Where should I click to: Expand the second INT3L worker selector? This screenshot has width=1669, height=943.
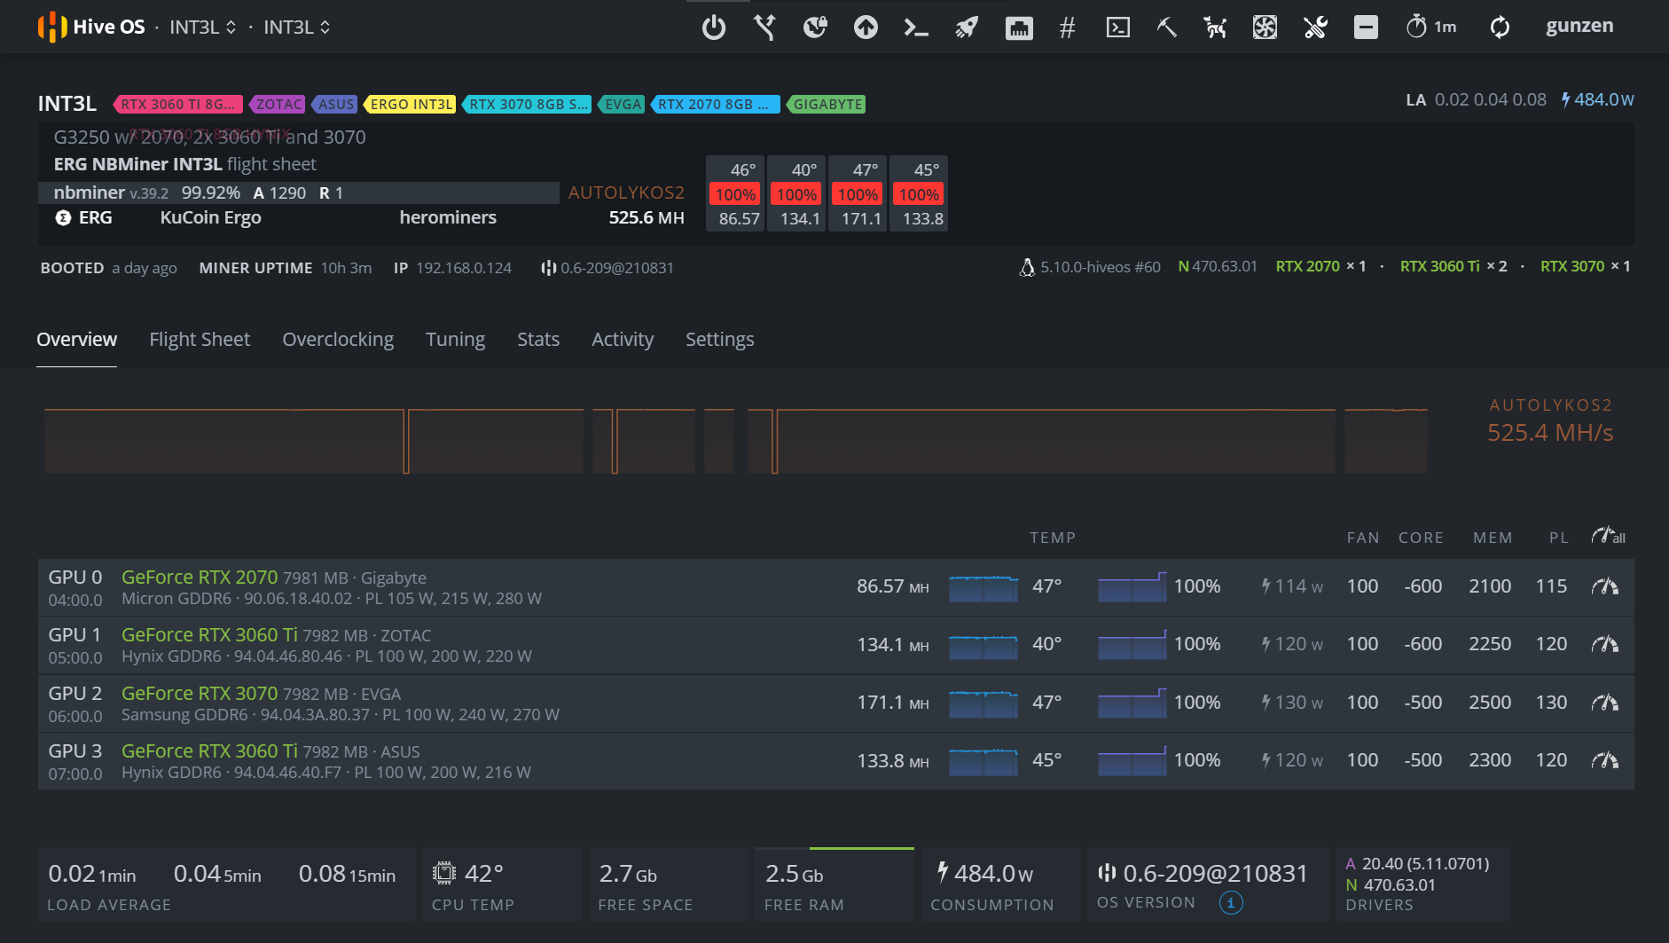tap(297, 28)
